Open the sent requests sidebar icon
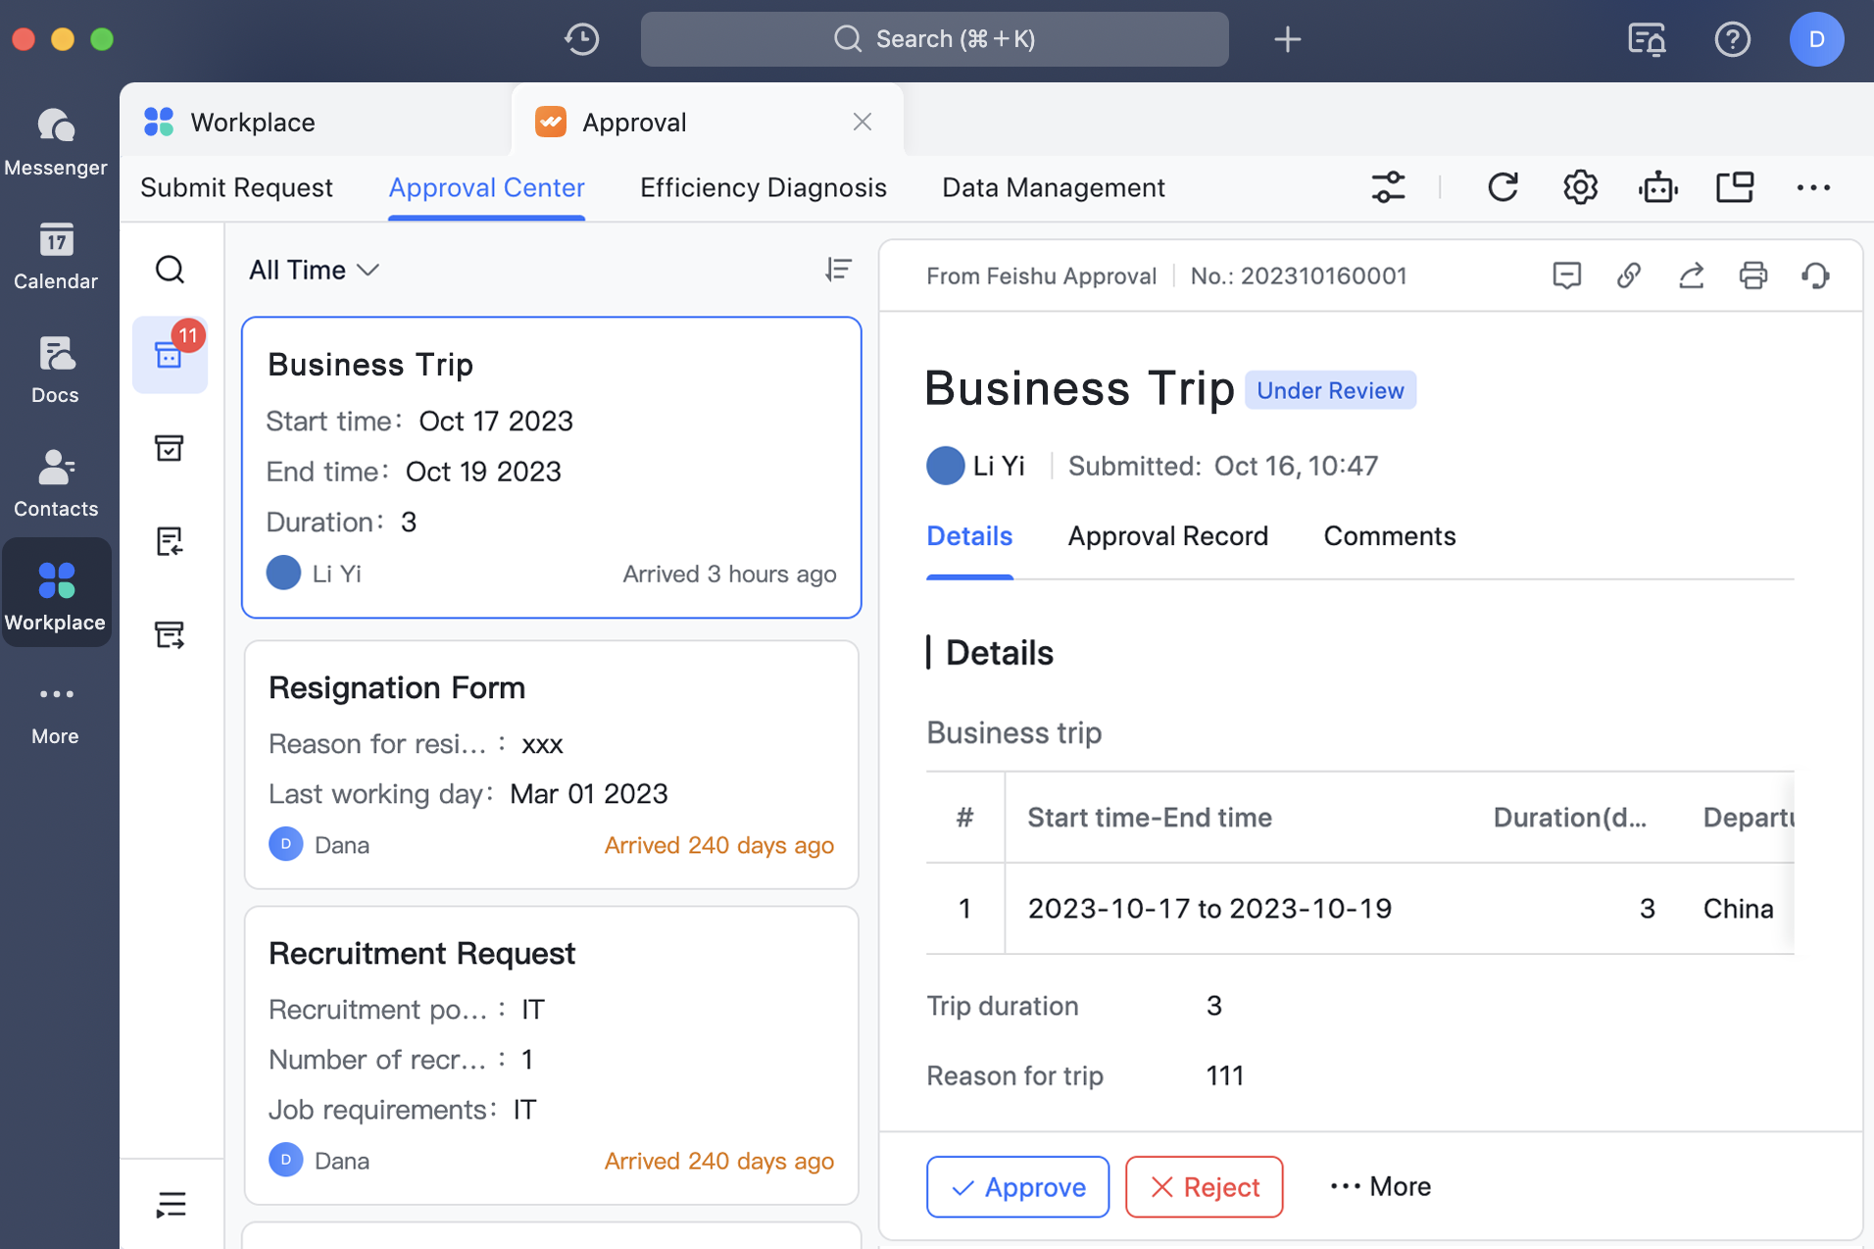 [171, 634]
